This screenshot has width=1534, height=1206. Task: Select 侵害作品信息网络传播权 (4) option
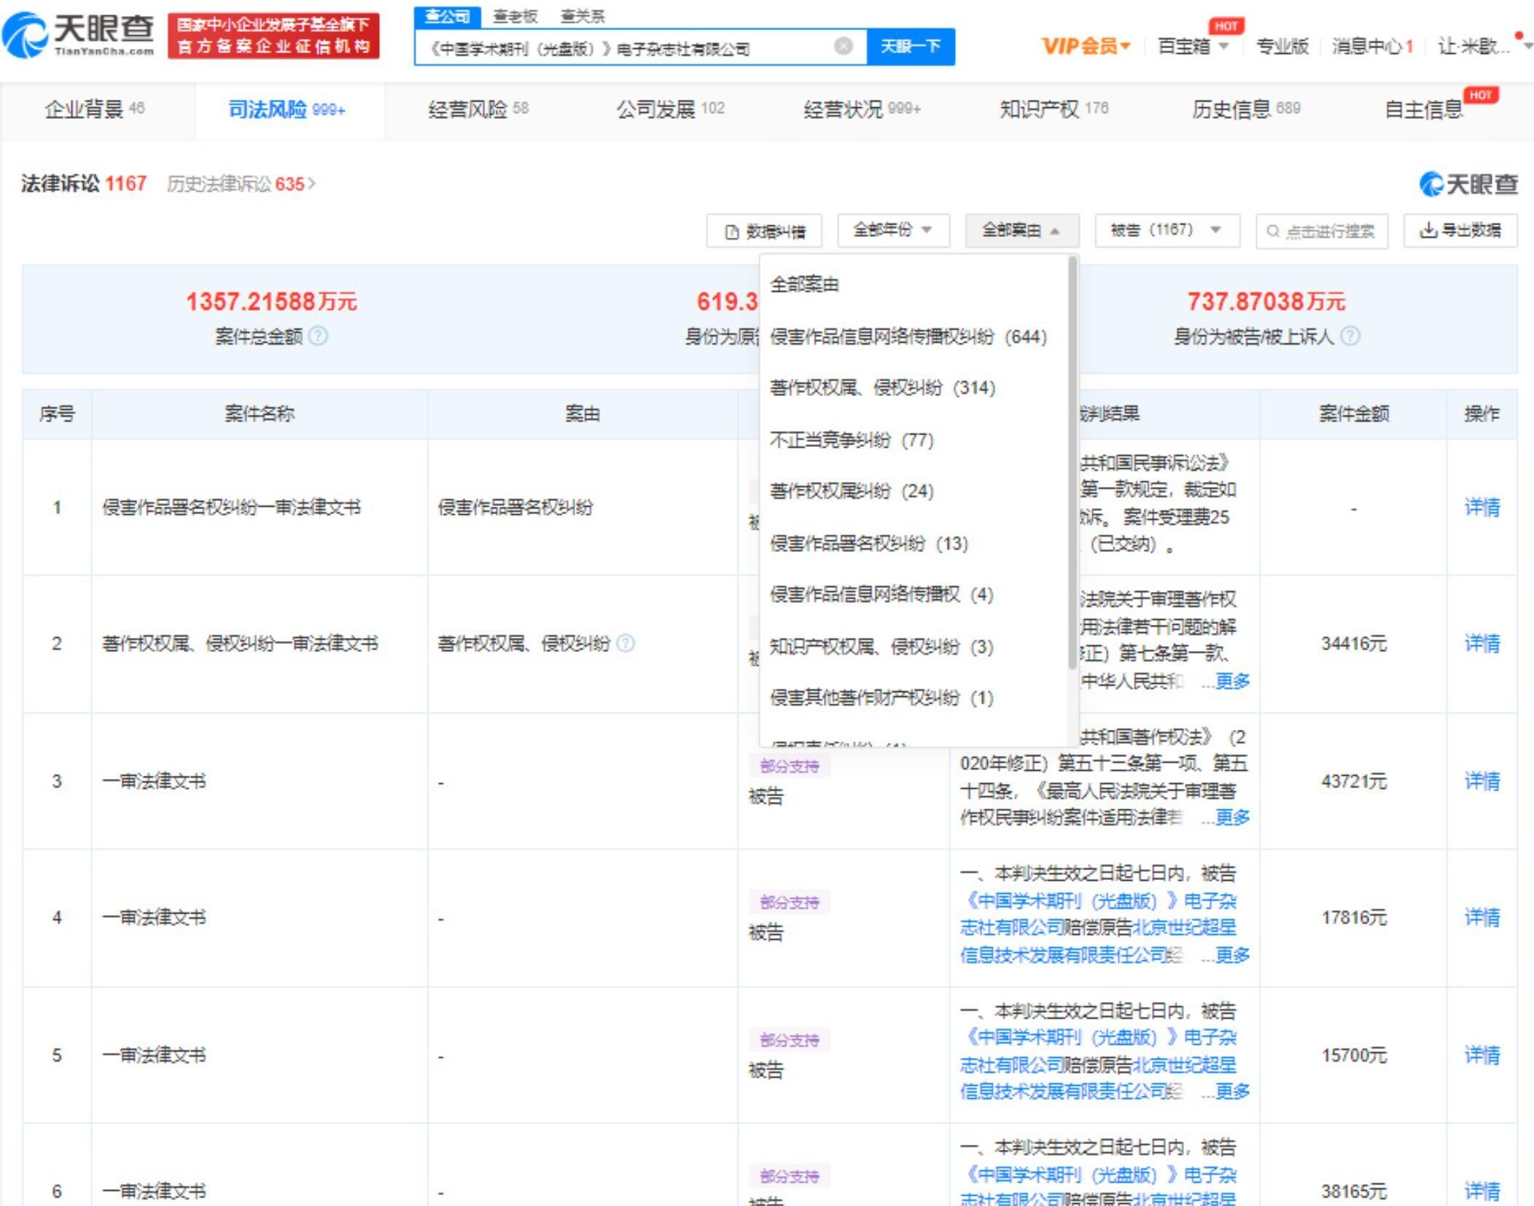tap(881, 595)
